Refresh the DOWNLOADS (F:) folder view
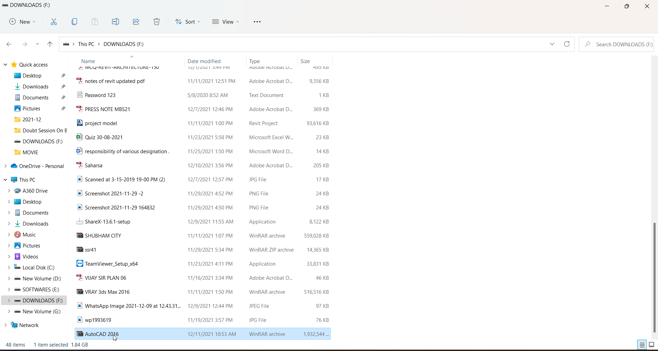This screenshot has height=351, width=658. 567,44
